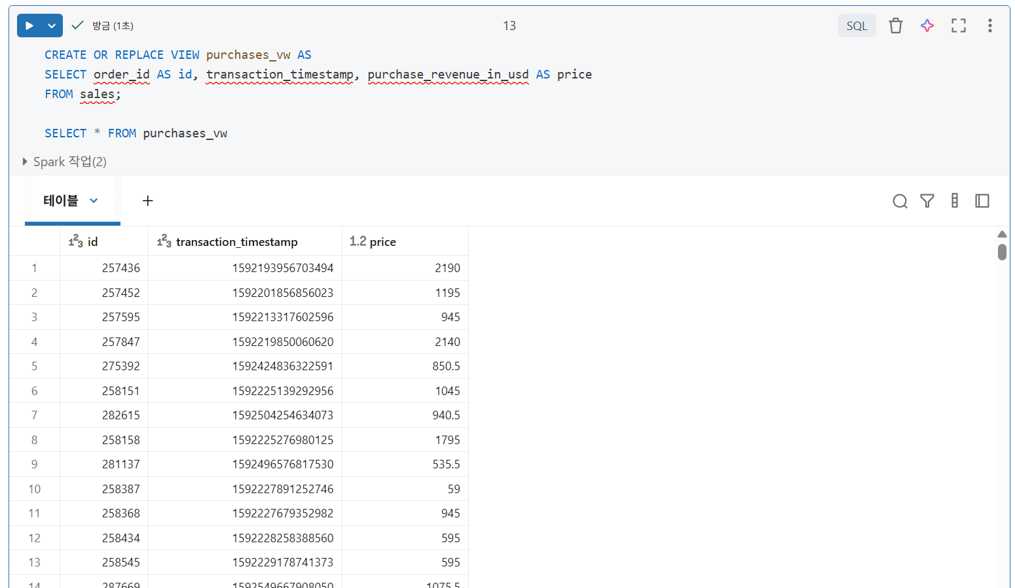Image resolution: width=1015 pixels, height=588 pixels.
Task: Select the id cell 258387
Action: (x=104, y=489)
